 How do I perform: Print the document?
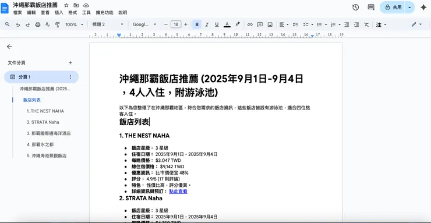(38, 24)
